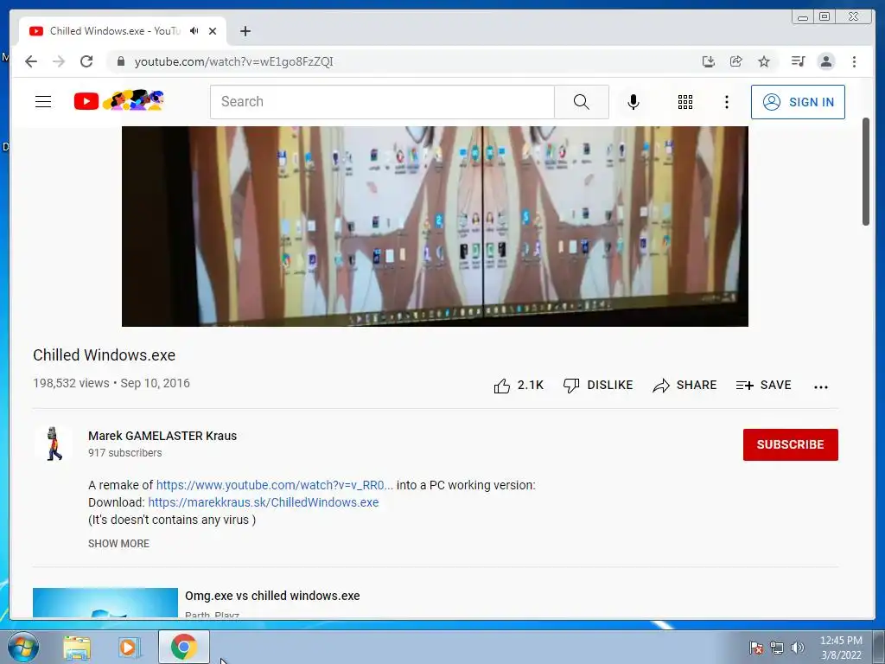Click the video title Chilled Windows.exe
The height and width of the screenshot is (664, 885).
point(104,355)
